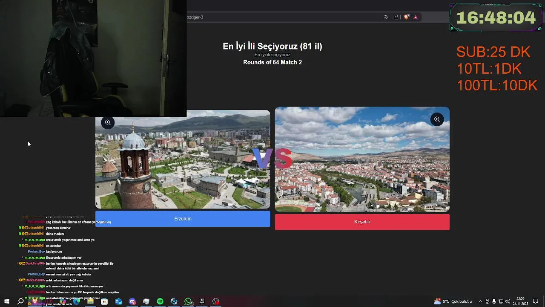Open the volume speaker tray icon
This screenshot has height=307, width=545.
tap(508, 301)
